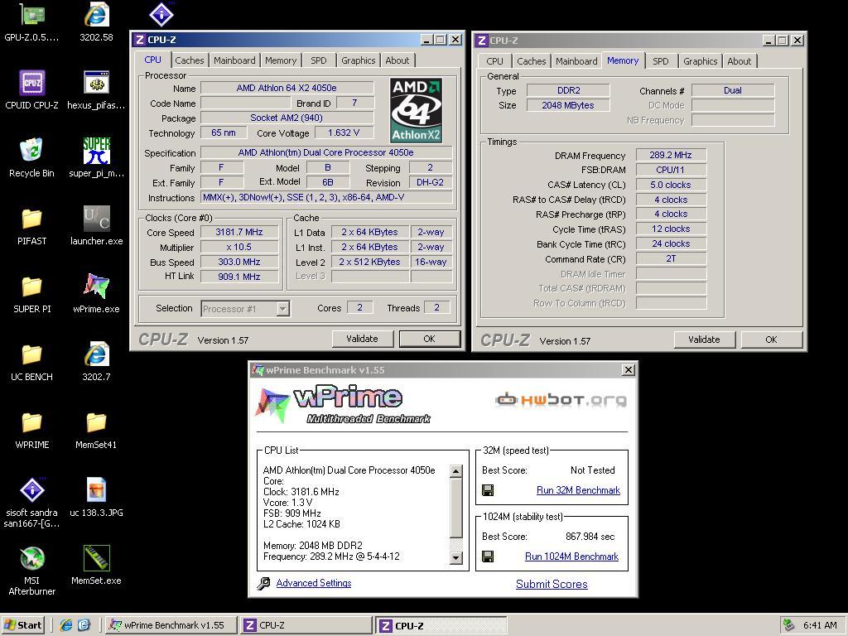
Task: Click the DRAM Frequency 289.2 MHz field
Action: click(x=671, y=155)
